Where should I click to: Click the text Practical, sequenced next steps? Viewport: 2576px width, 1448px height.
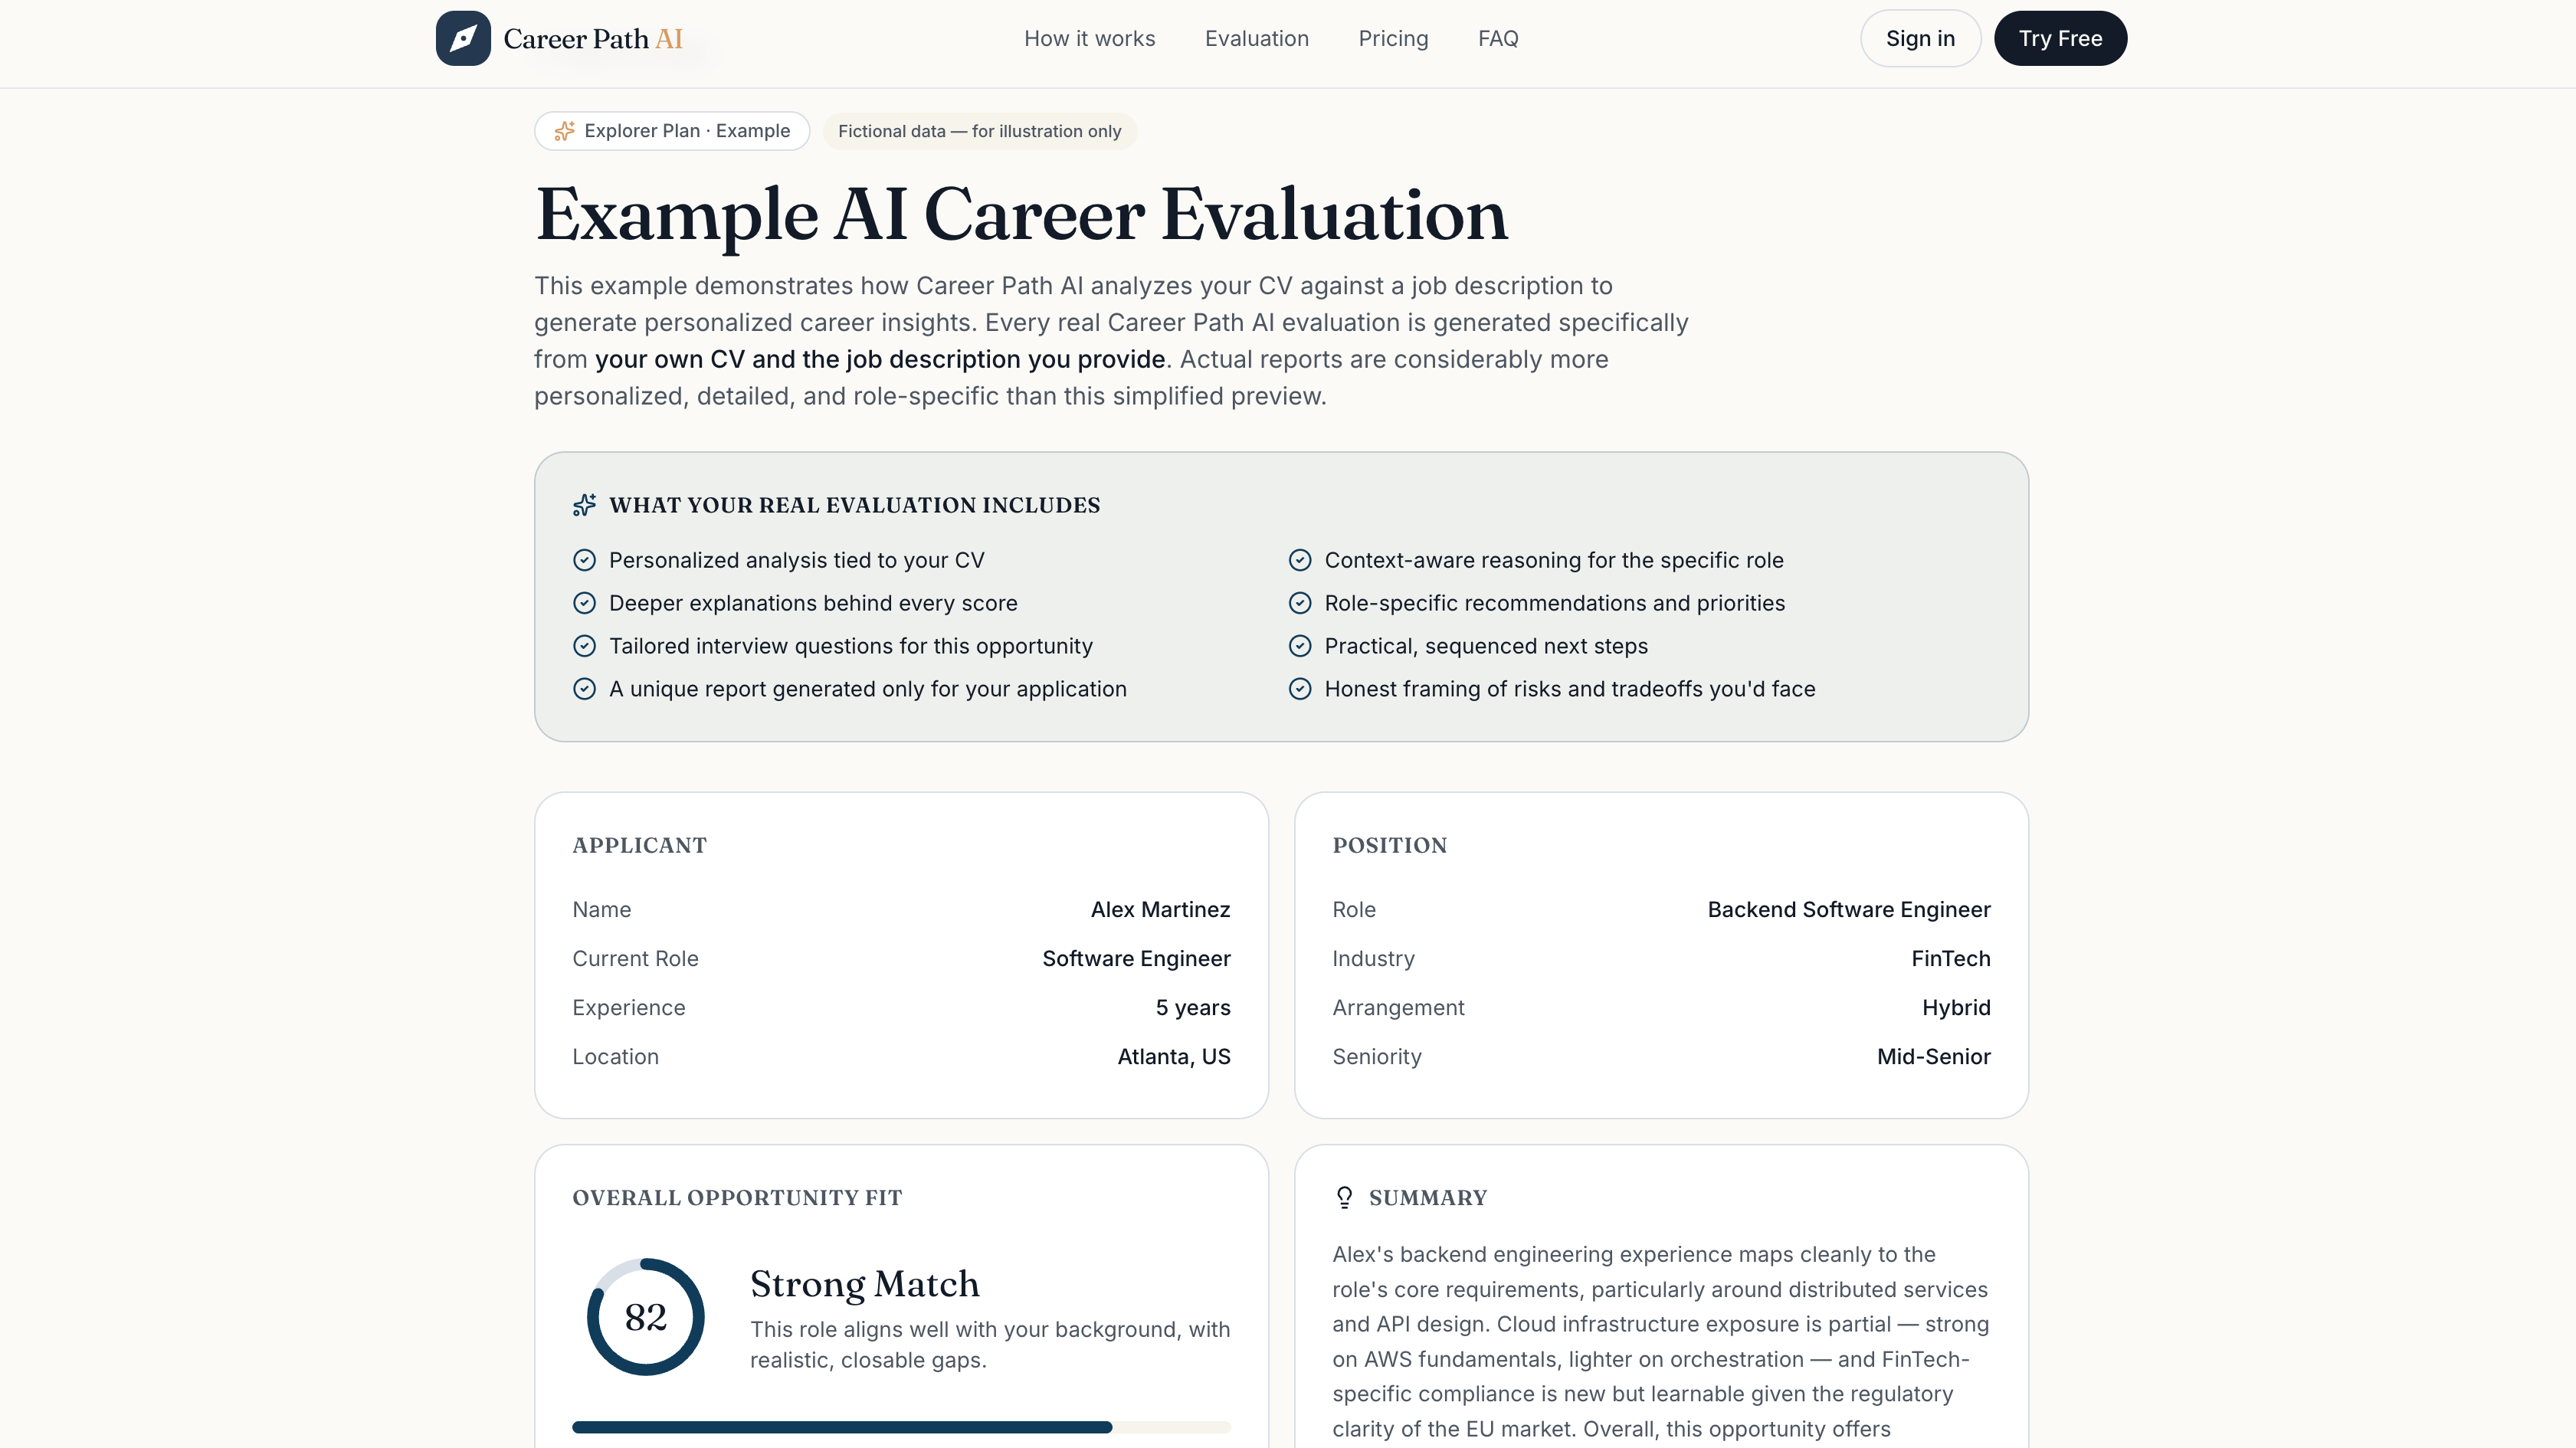tap(1486, 646)
